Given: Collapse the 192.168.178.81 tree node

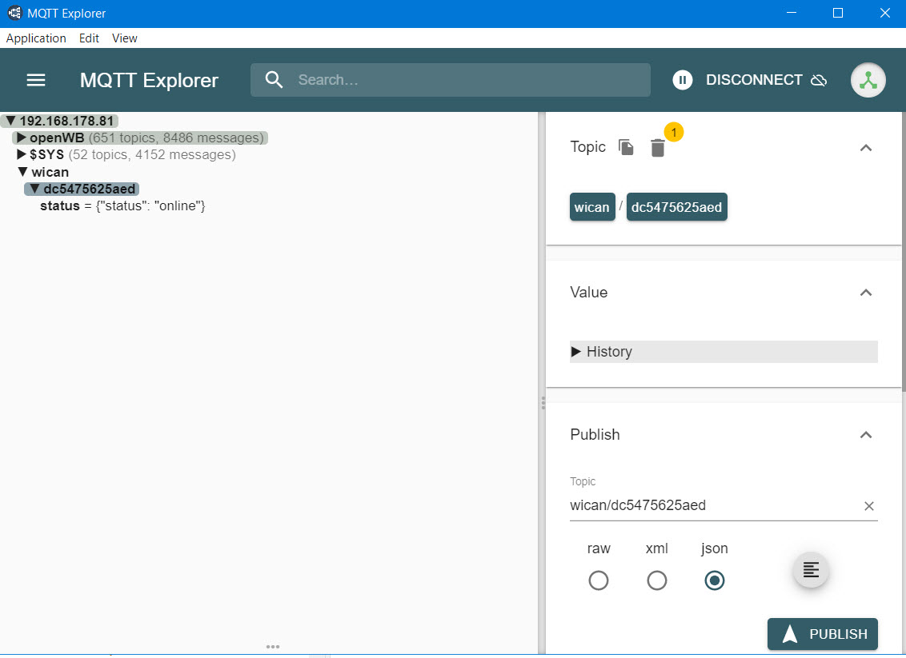Looking at the screenshot, I should point(10,121).
